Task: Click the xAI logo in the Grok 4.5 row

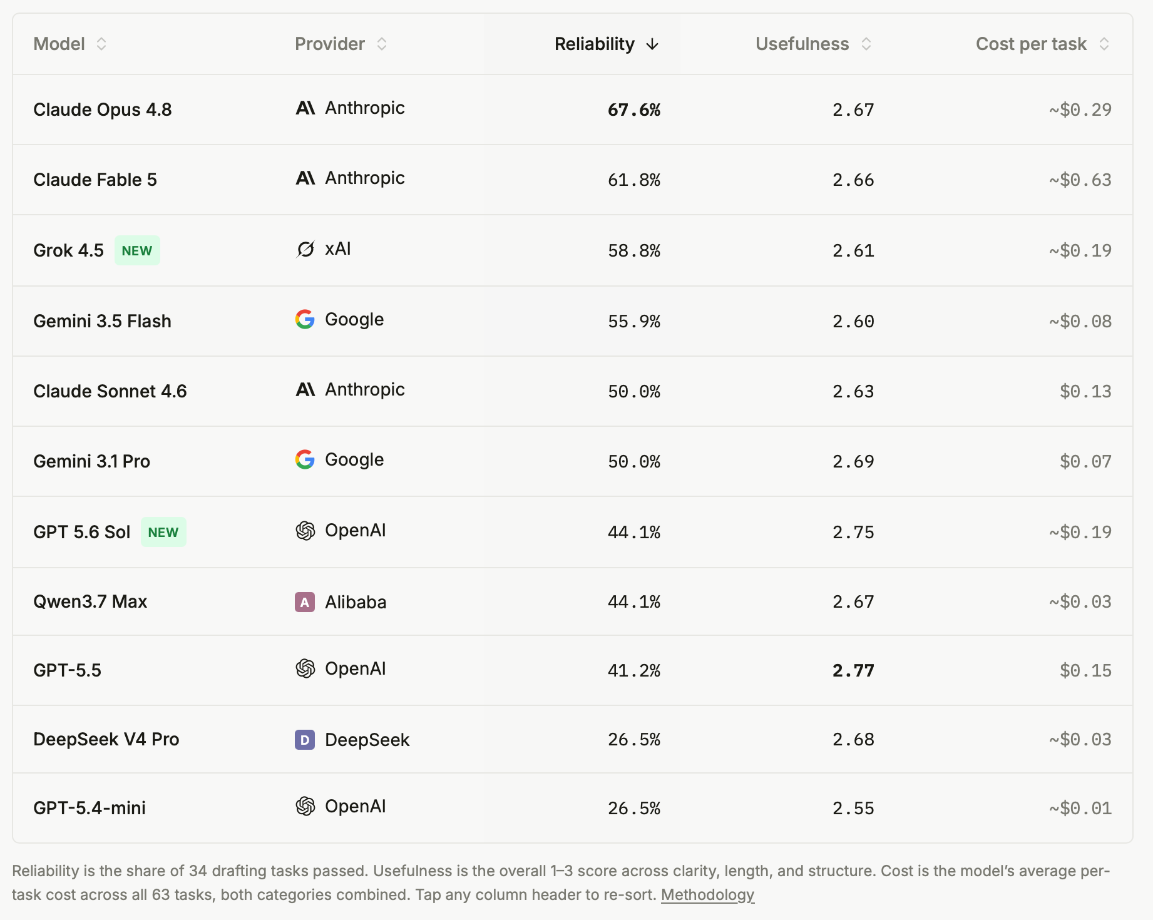Action: 305,249
